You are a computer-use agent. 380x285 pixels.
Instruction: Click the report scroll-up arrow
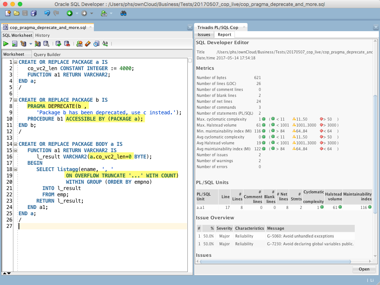click(x=376, y=41)
